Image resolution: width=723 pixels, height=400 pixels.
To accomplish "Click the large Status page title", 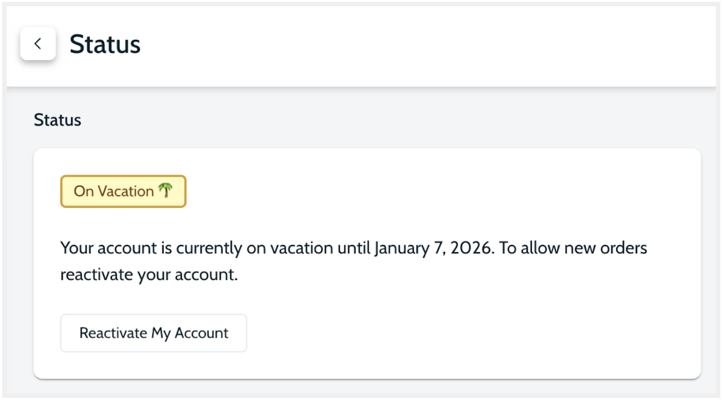I will click(x=105, y=44).
